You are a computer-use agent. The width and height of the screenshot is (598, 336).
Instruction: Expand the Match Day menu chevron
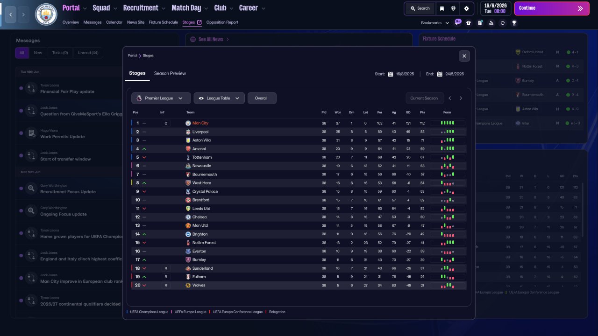click(206, 8)
